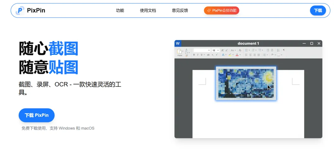Click the Word W icon in document window
Screen dimensions: 335x153
[178, 44]
